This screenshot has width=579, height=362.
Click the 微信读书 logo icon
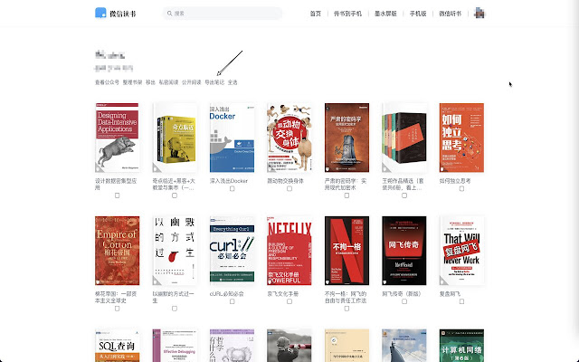tap(100, 13)
